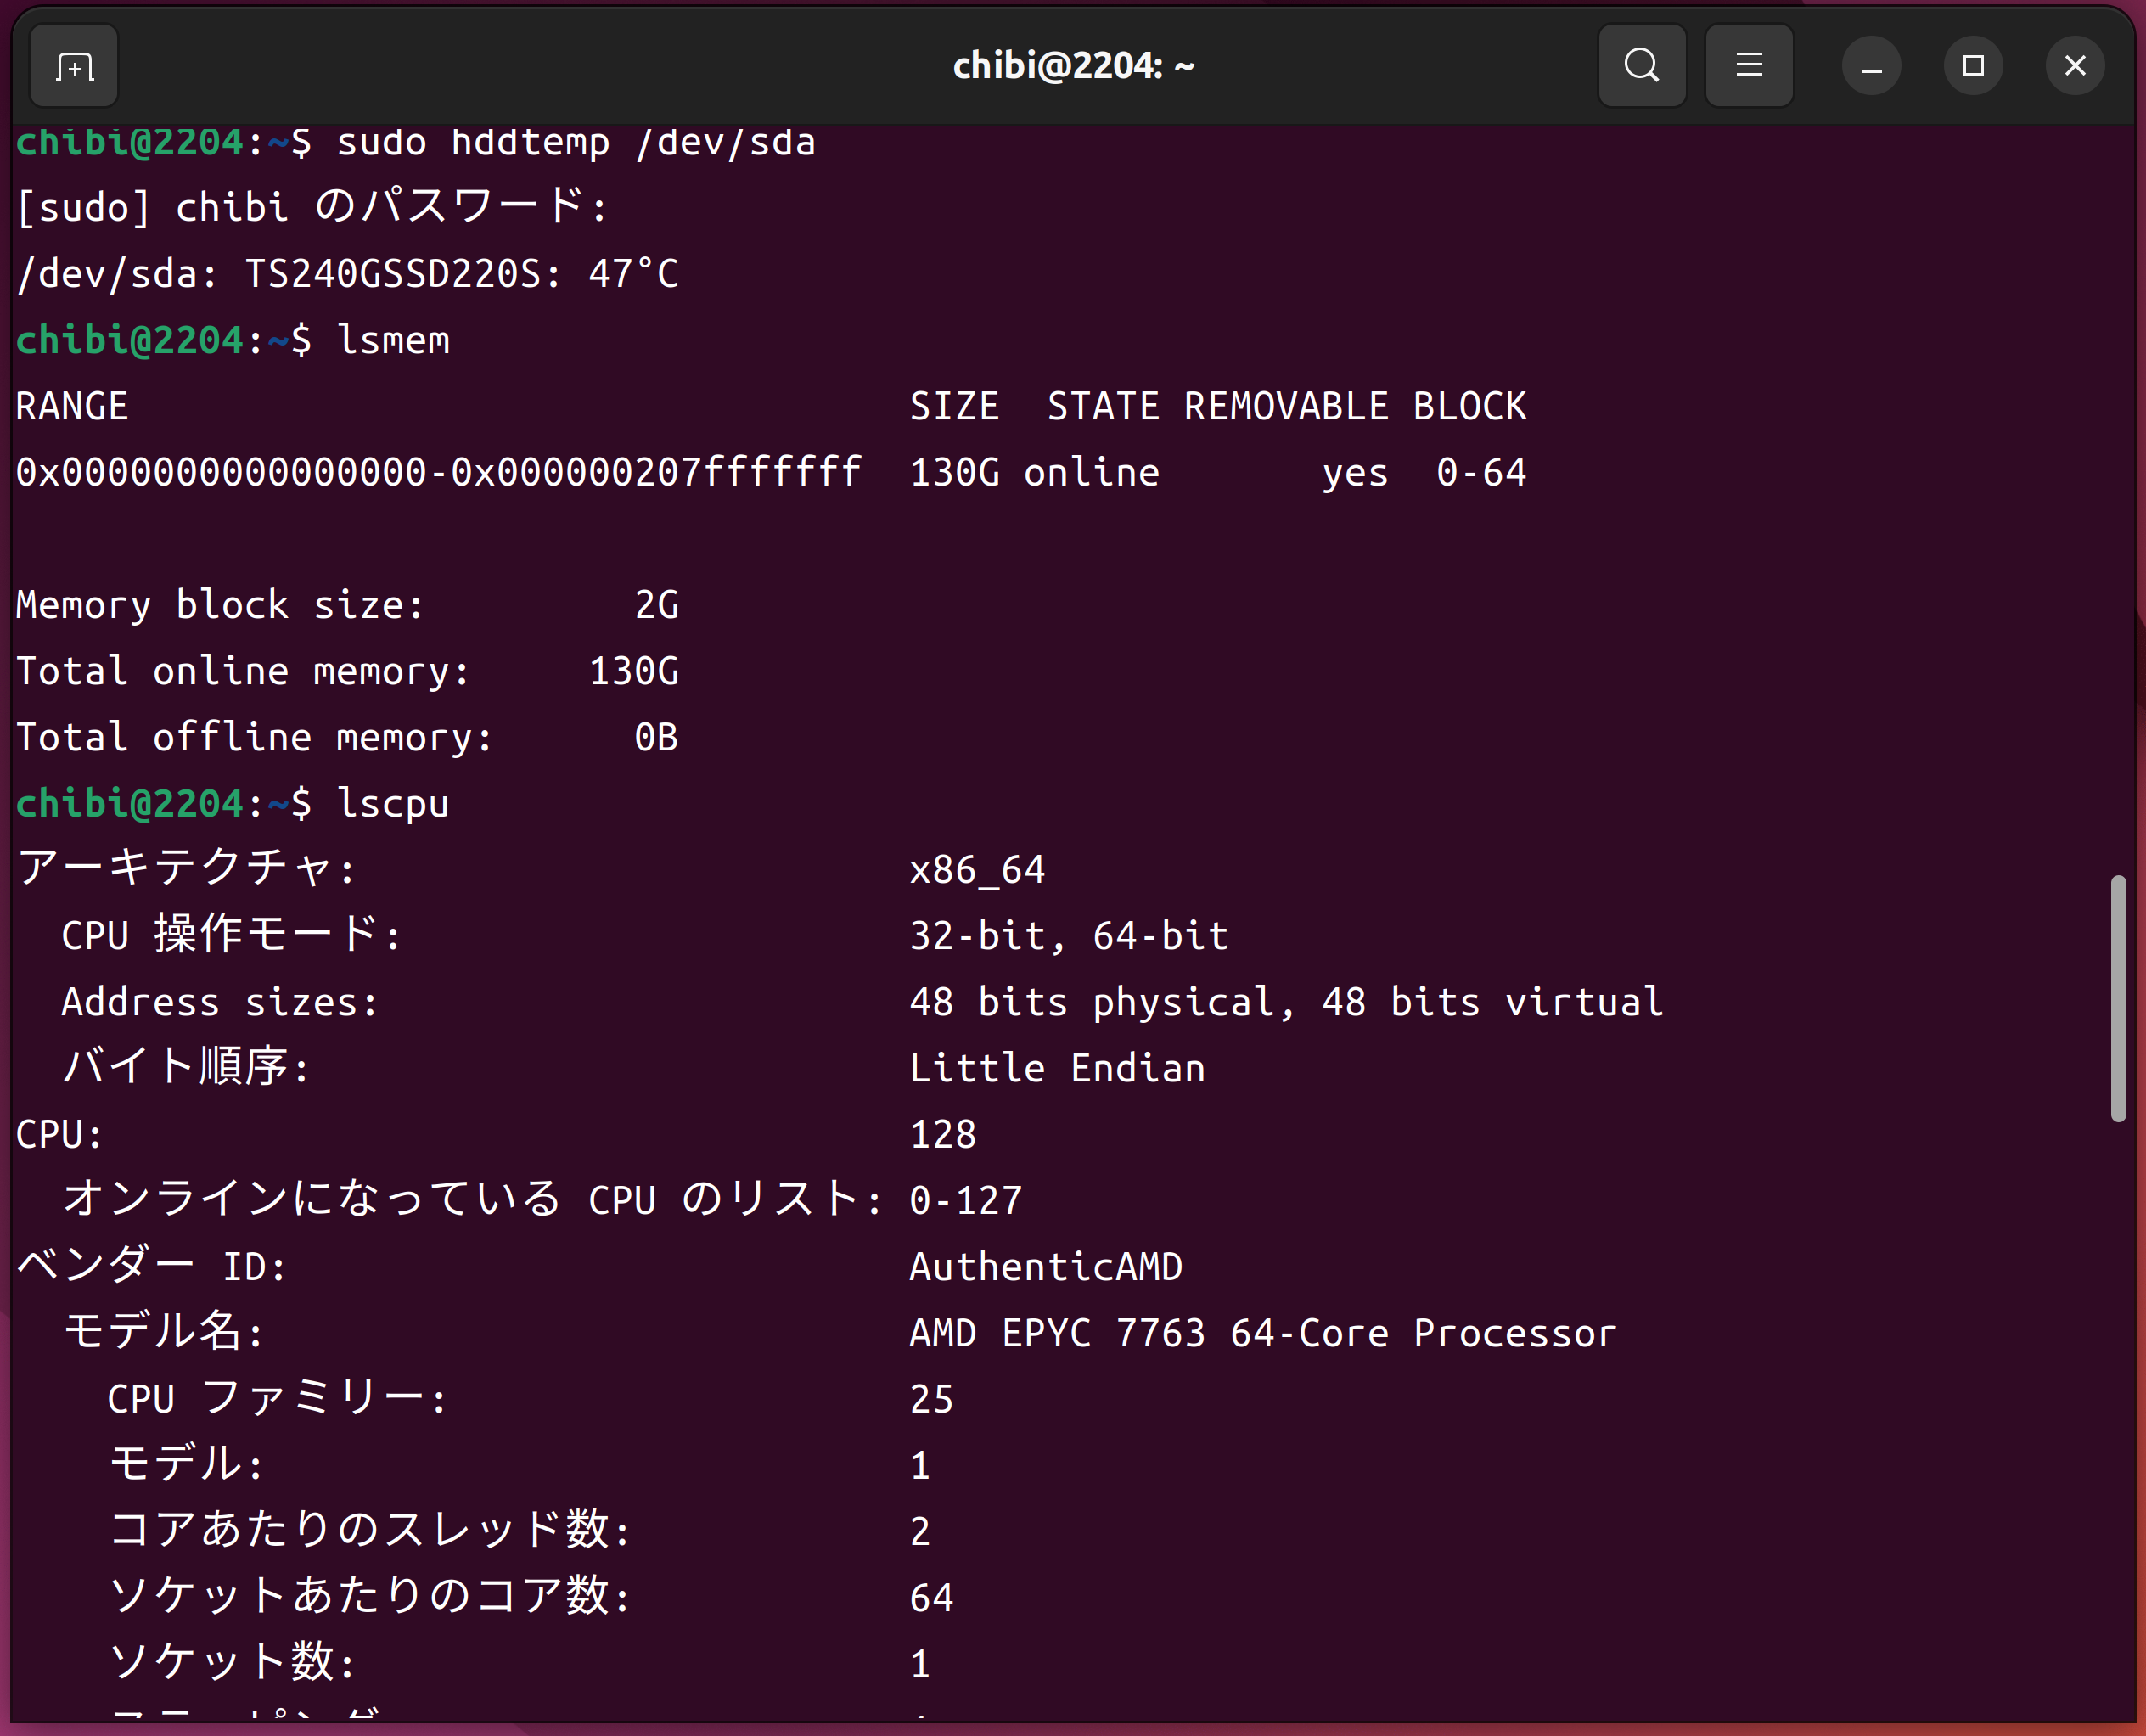Maximize the terminal window
The width and height of the screenshot is (2146, 1736).
click(x=1972, y=67)
